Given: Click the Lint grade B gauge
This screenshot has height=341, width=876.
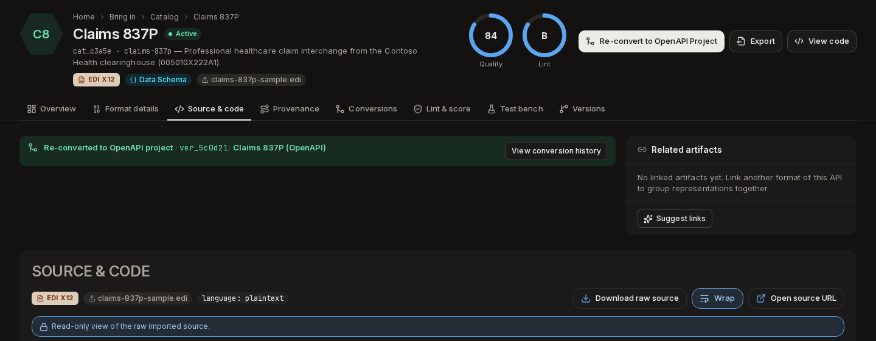Looking at the screenshot, I should pos(544,35).
